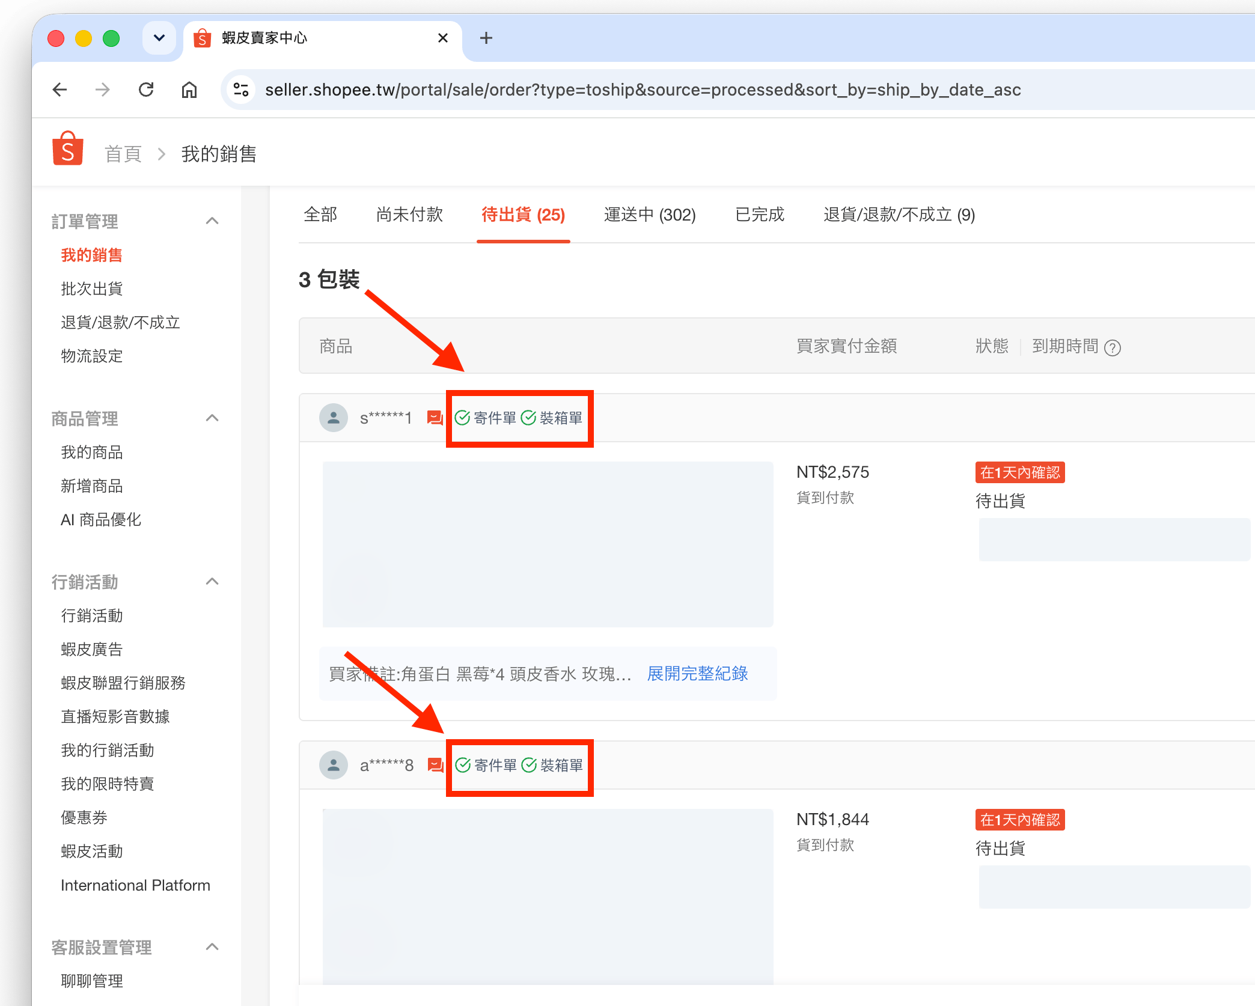Collapse the 客服設置管理 sidebar section

pyautogui.click(x=212, y=947)
